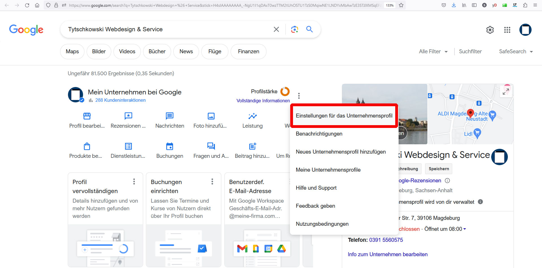Open Nachrichten message icon
542x268 pixels.
(170, 116)
